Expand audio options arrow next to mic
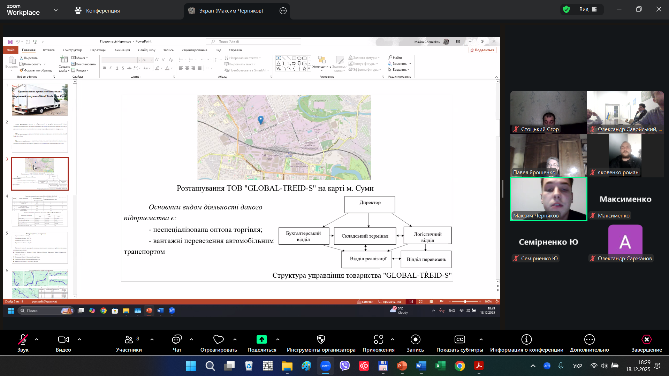 click(37, 339)
